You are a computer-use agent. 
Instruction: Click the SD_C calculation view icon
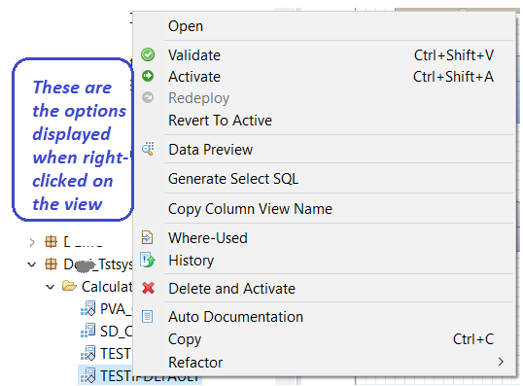[88, 331]
